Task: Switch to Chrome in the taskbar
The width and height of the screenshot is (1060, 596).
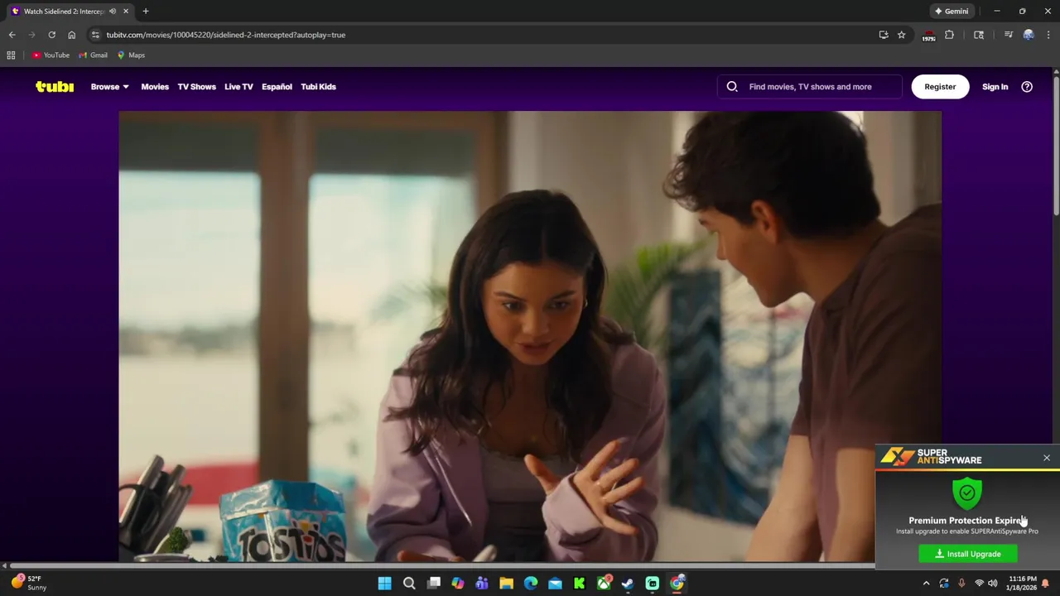Action: [x=677, y=584]
